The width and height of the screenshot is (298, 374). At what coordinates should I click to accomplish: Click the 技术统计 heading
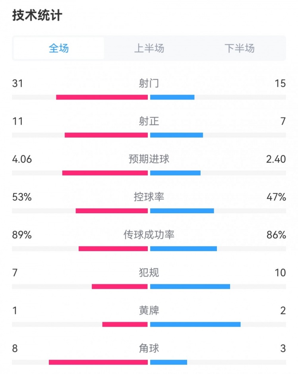(37, 16)
